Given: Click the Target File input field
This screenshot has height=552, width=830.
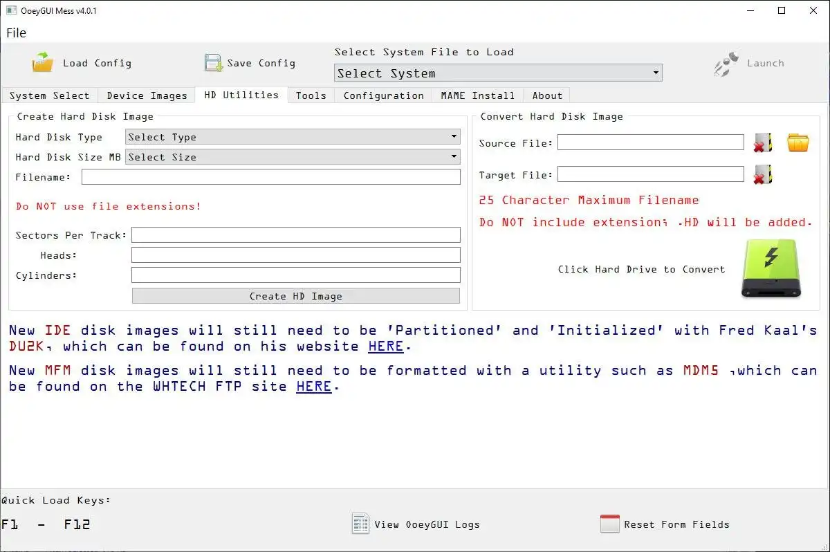Looking at the screenshot, I should pyautogui.click(x=651, y=174).
